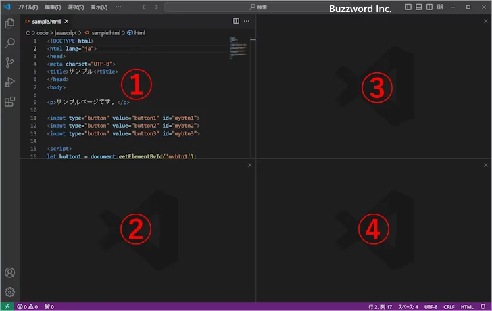Open the Manage gear menu
492x311 pixels.
[x=9, y=292]
